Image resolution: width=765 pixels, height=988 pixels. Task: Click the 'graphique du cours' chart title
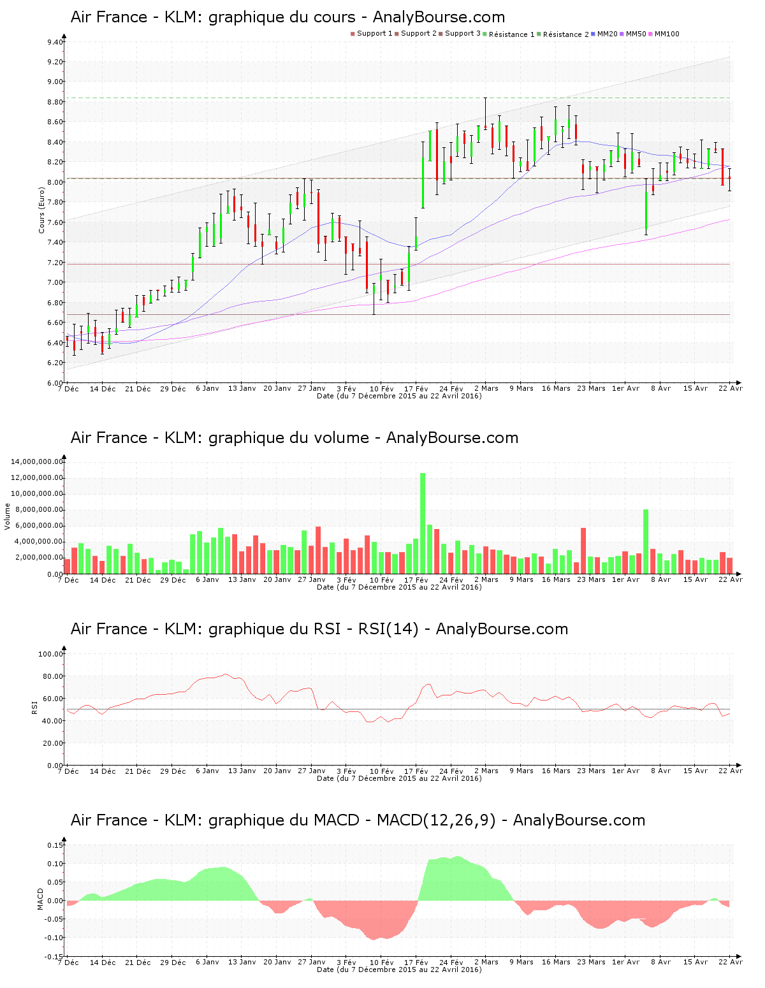(x=288, y=17)
